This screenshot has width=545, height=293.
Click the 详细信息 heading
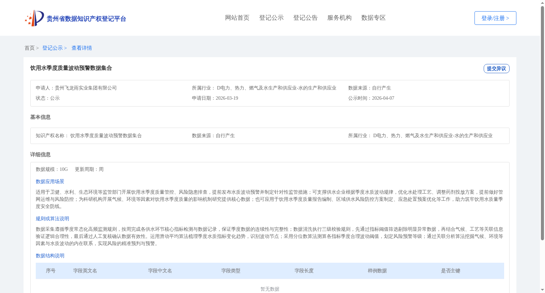tap(40, 154)
